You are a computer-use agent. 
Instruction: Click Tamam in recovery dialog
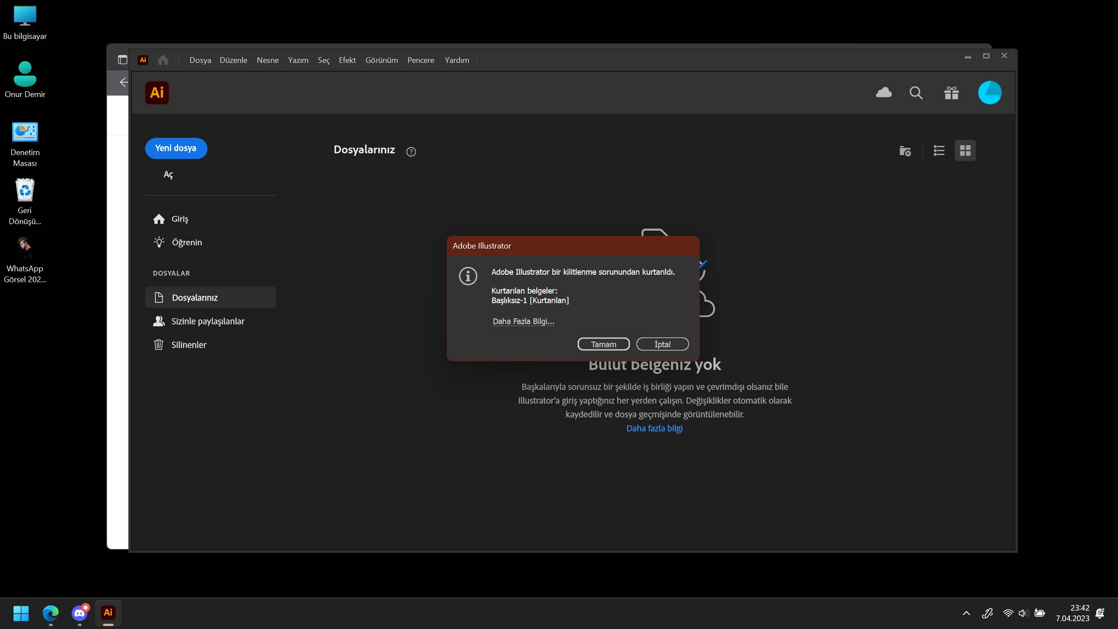pos(604,344)
